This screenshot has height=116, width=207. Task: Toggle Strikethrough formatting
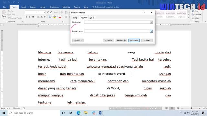38,17
